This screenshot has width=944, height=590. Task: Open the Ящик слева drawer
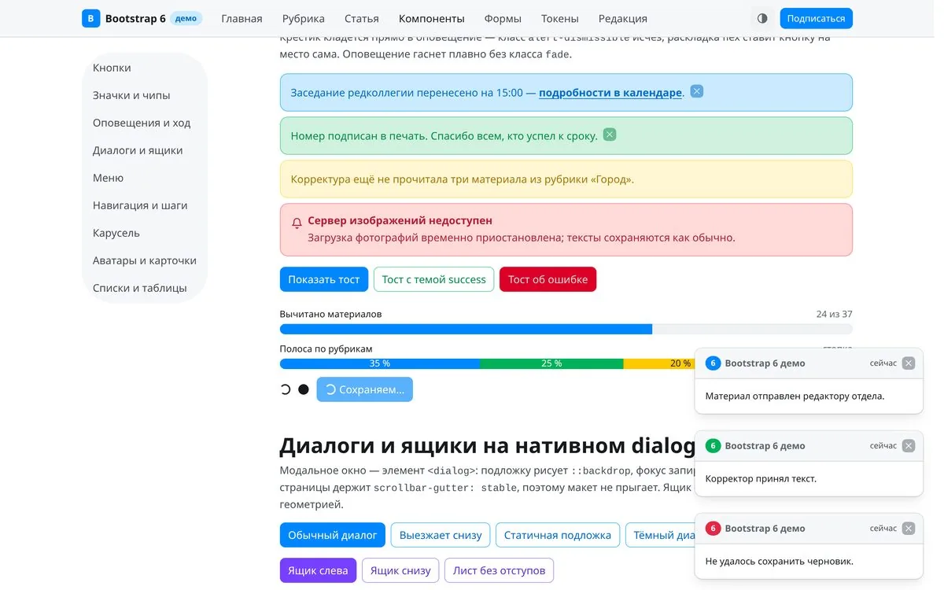pyautogui.click(x=319, y=570)
